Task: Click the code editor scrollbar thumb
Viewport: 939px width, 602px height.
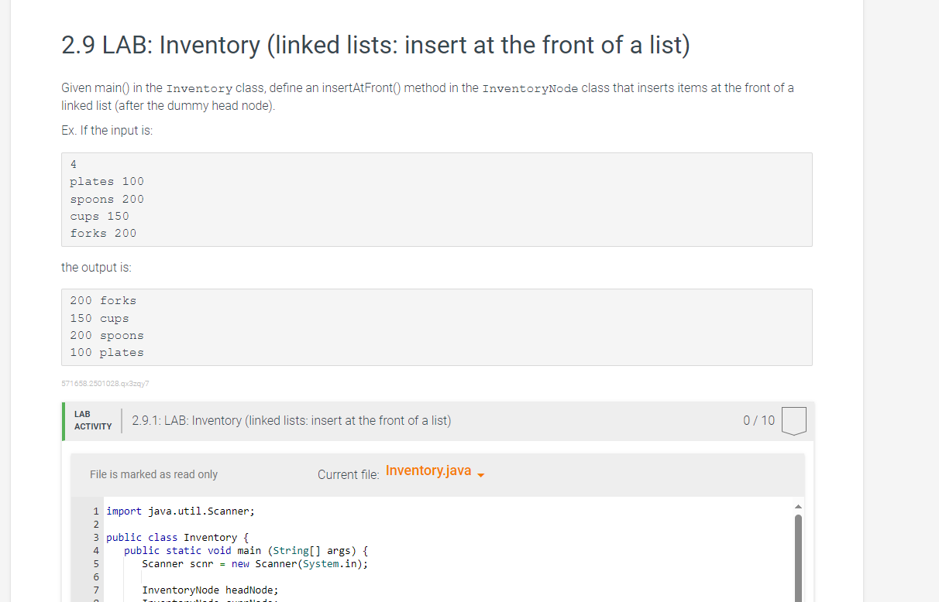Action: 798,557
